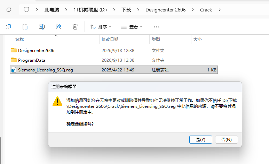Click the 2025/4/22 13:49 date cell
Image resolution: width=269 pixels, height=164 pixels.
pyautogui.click(x=118, y=70)
